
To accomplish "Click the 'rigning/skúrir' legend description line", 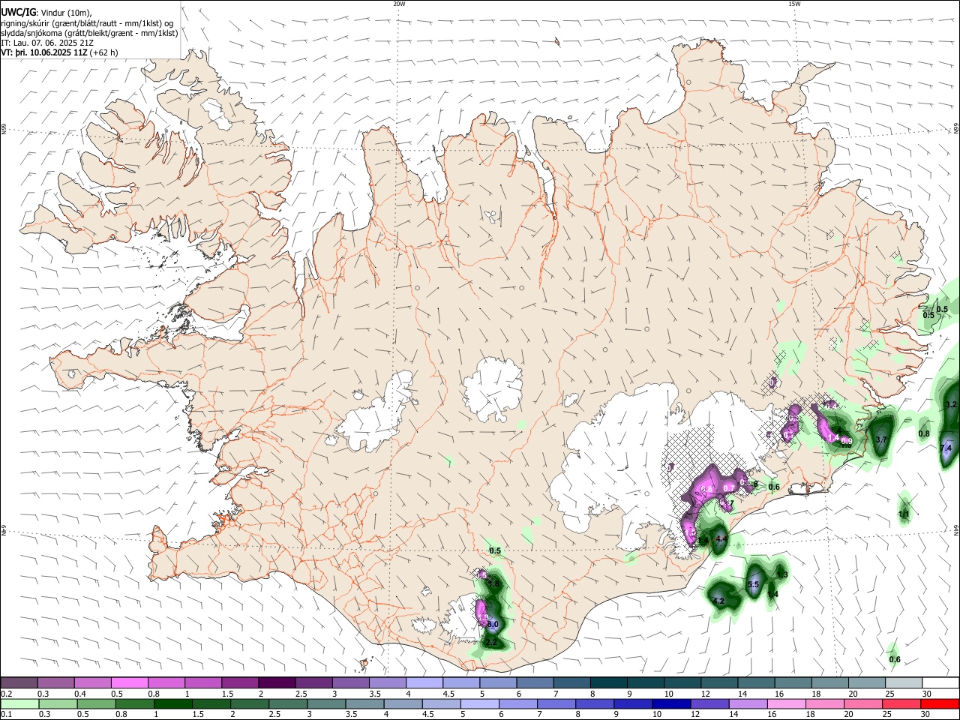I will [x=87, y=22].
